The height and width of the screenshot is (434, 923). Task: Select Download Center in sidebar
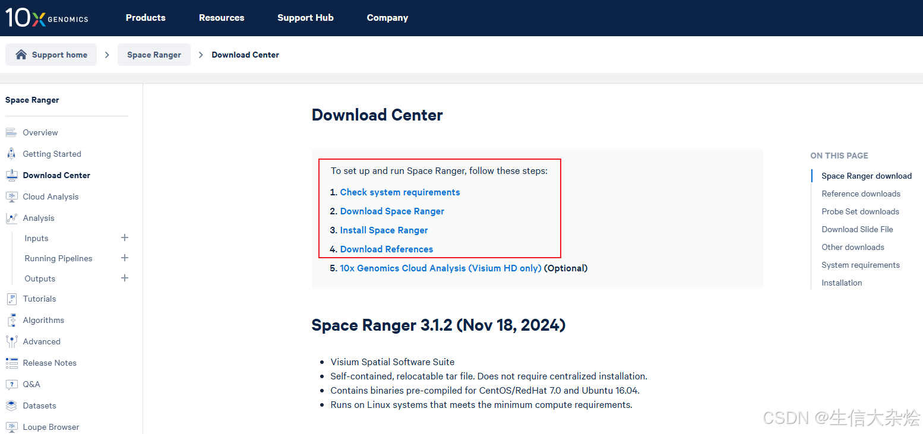[56, 175]
